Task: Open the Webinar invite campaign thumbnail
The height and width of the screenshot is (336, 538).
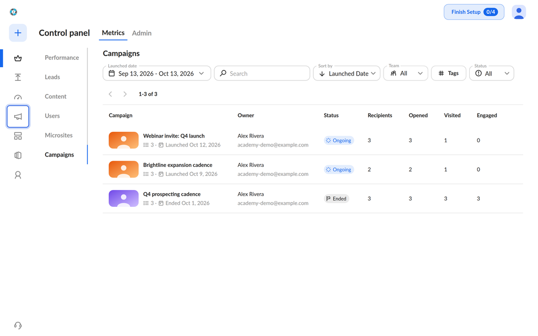Action: [x=123, y=140]
